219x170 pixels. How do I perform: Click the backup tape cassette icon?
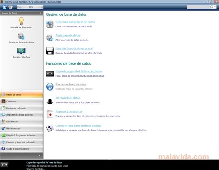click(50, 74)
